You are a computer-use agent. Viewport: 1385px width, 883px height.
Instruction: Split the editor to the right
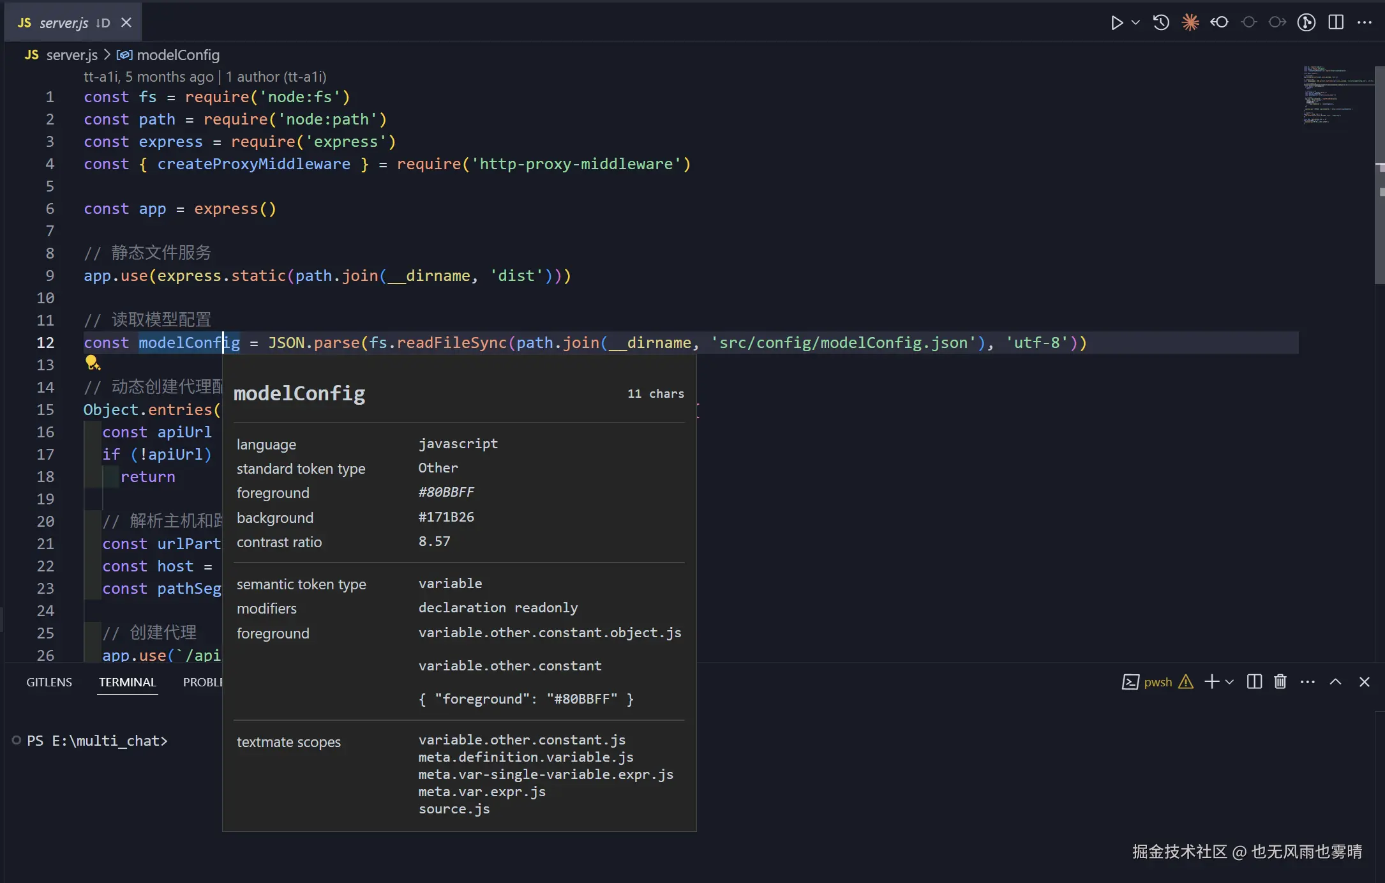(1336, 23)
